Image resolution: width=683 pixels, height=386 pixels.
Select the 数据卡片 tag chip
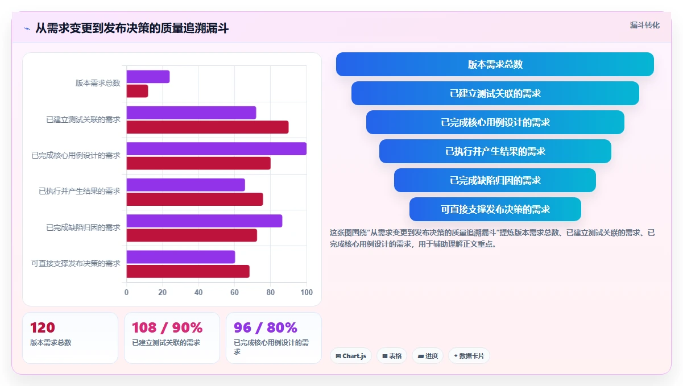pos(469,356)
